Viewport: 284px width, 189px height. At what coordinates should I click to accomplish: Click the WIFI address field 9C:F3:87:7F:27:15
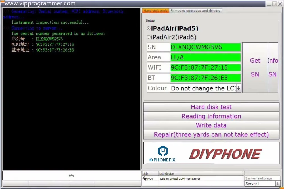coord(205,67)
